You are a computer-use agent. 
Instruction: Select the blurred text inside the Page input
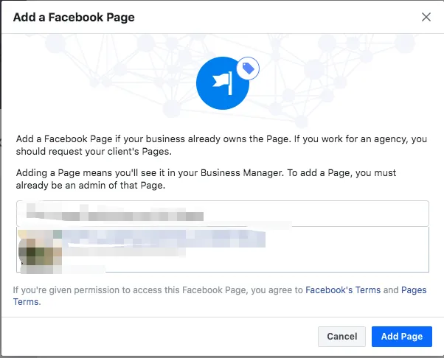point(114,213)
